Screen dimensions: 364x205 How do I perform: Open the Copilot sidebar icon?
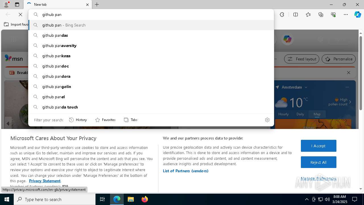point(357,15)
